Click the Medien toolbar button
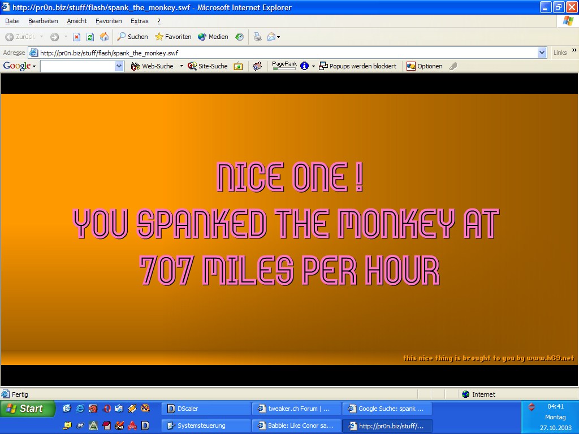This screenshot has width=579, height=434. (213, 37)
